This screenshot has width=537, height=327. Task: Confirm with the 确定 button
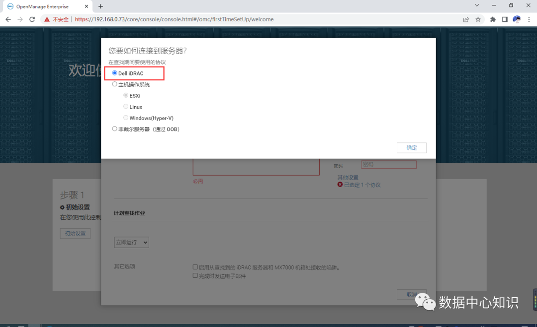tap(411, 147)
